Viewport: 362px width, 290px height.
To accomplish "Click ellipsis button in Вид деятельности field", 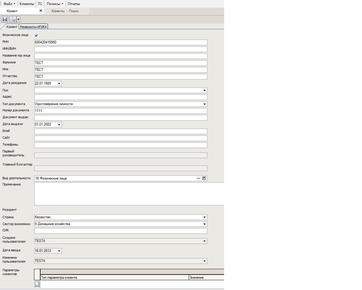I will [198, 178].
